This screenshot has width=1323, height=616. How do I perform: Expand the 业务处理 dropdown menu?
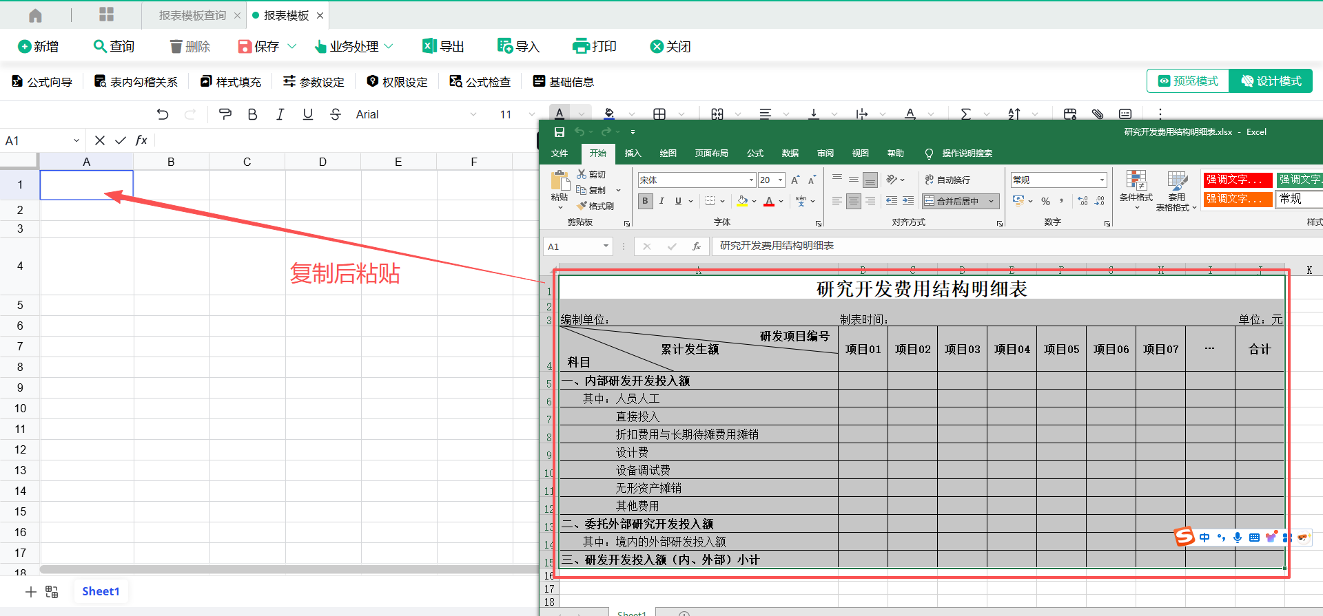click(388, 46)
